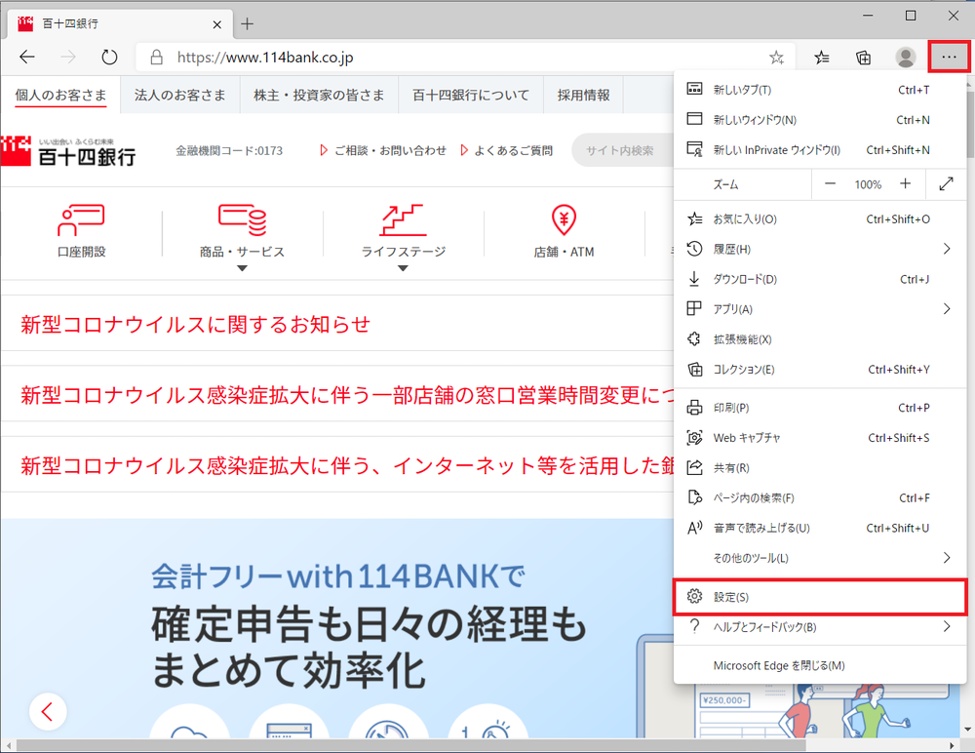Screen dimensions: 975x753
Task: Select 印刷(P) menu item
Action: coord(820,408)
